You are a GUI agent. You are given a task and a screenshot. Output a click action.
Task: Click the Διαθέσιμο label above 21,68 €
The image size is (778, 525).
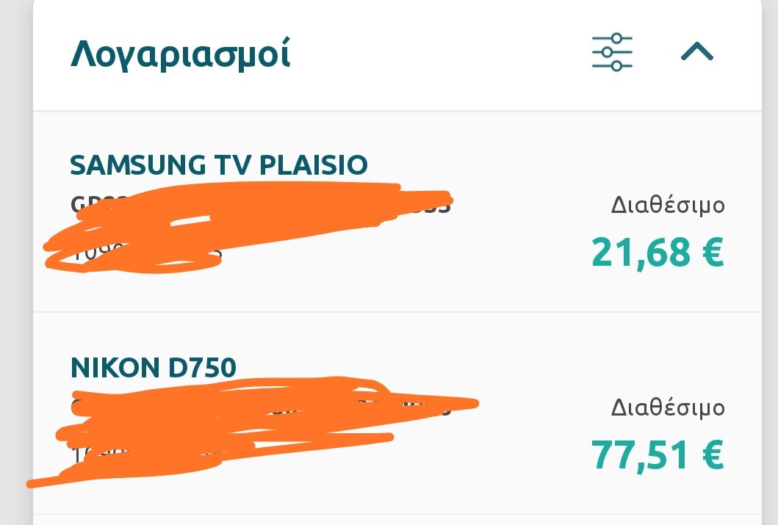pos(668,205)
